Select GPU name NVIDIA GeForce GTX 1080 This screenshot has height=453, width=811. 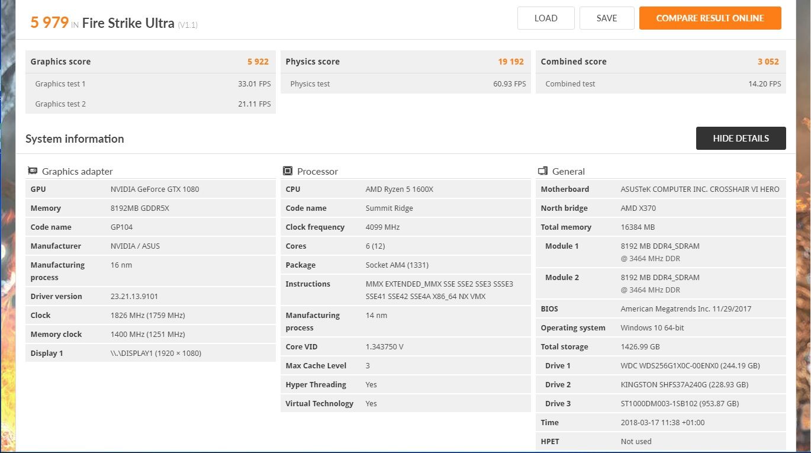click(x=155, y=189)
